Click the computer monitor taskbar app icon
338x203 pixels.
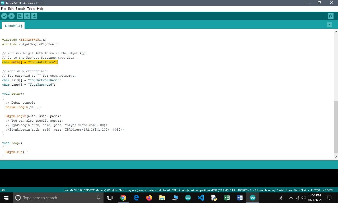[175, 198]
